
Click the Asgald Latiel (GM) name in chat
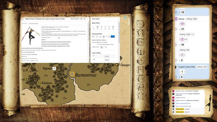pyautogui.click(x=187, y=67)
